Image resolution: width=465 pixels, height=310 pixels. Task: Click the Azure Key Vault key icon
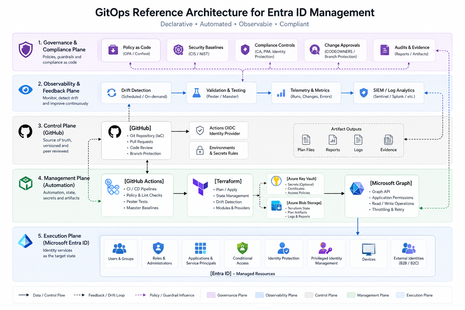(x=276, y=181)
